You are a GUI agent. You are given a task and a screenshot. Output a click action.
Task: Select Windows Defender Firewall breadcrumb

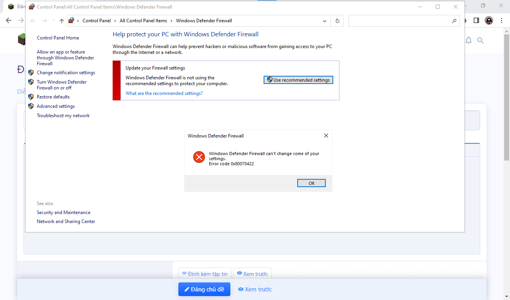(x=204, y=21)
